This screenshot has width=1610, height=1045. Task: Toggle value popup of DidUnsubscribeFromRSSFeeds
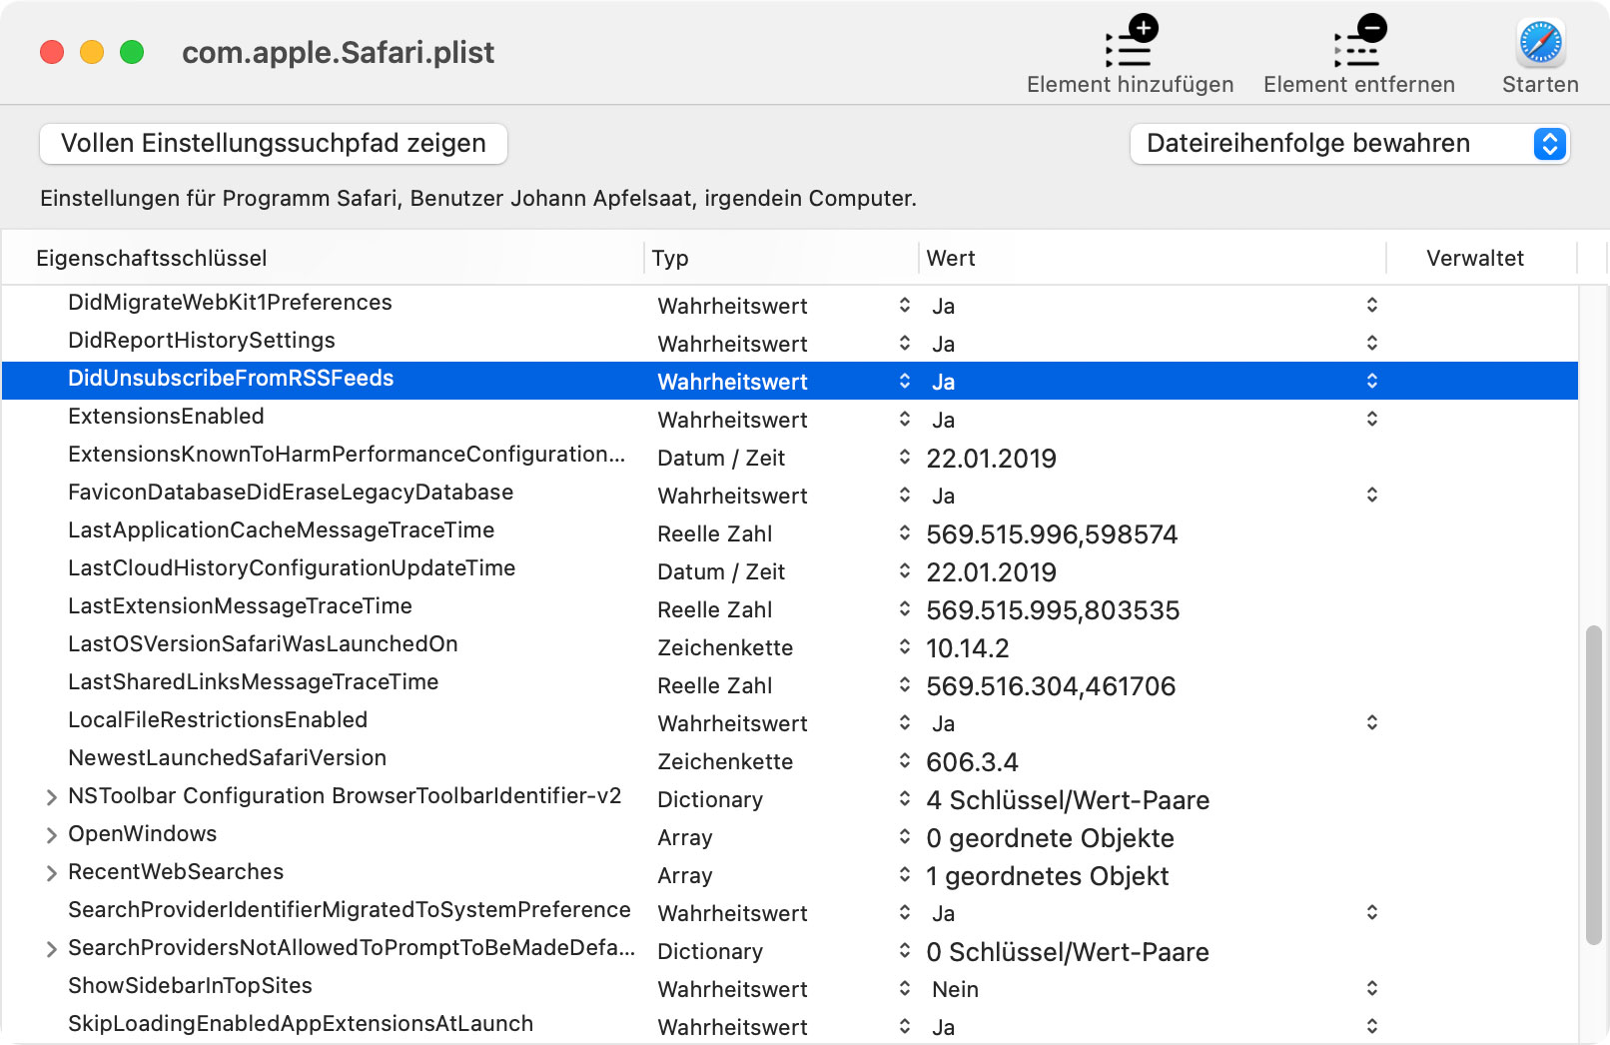coord(1372,381)
